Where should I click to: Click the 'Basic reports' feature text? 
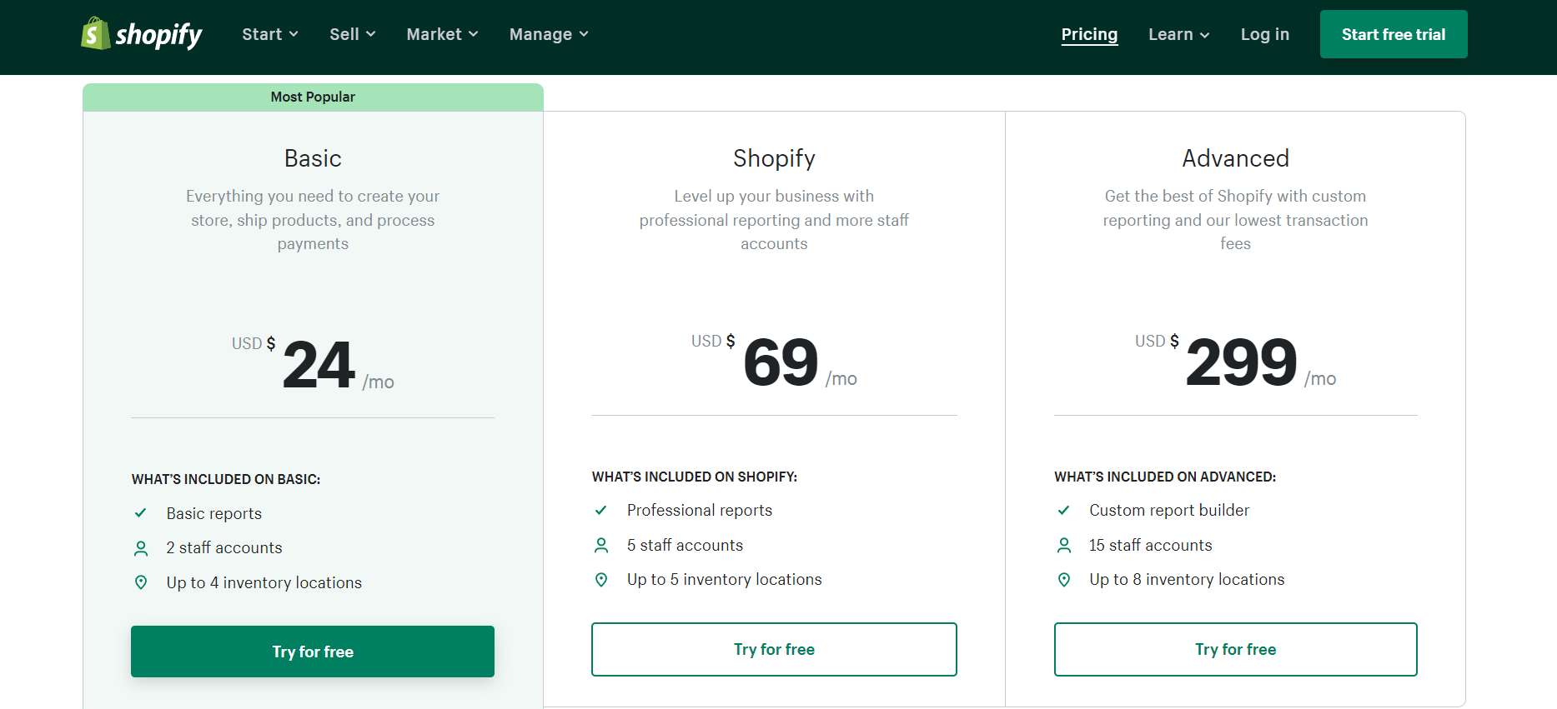214,513
